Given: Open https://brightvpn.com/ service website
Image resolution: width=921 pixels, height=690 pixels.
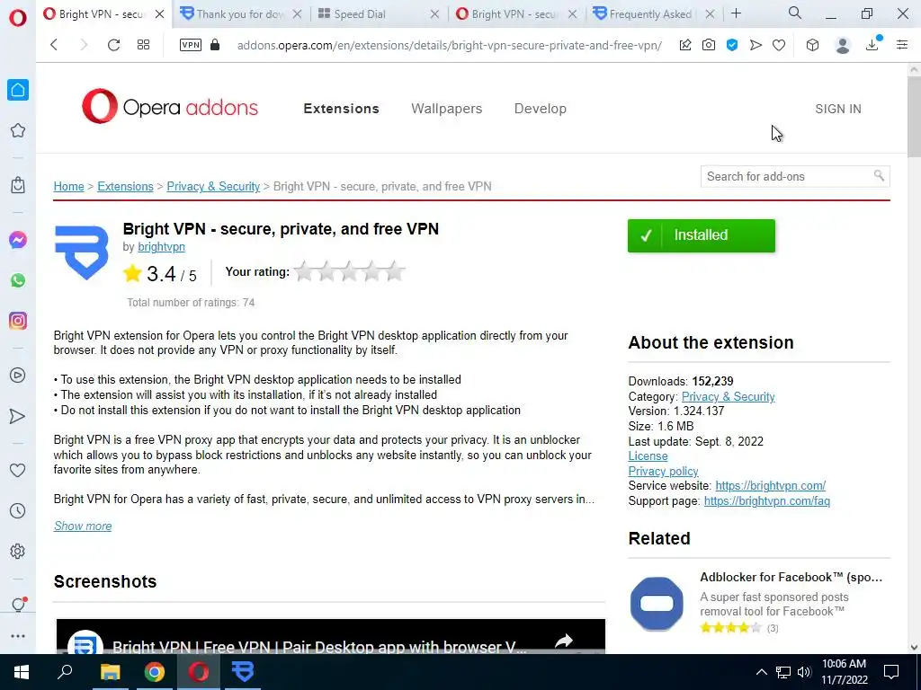Looking at the screenshot, I should click(770, 486).
